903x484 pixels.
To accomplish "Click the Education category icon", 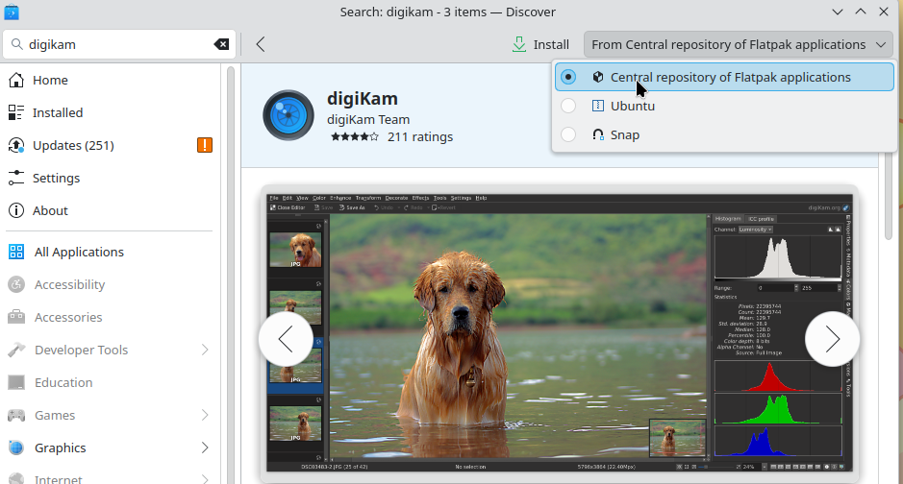I will pyautogui.click(x=16, y=383).
